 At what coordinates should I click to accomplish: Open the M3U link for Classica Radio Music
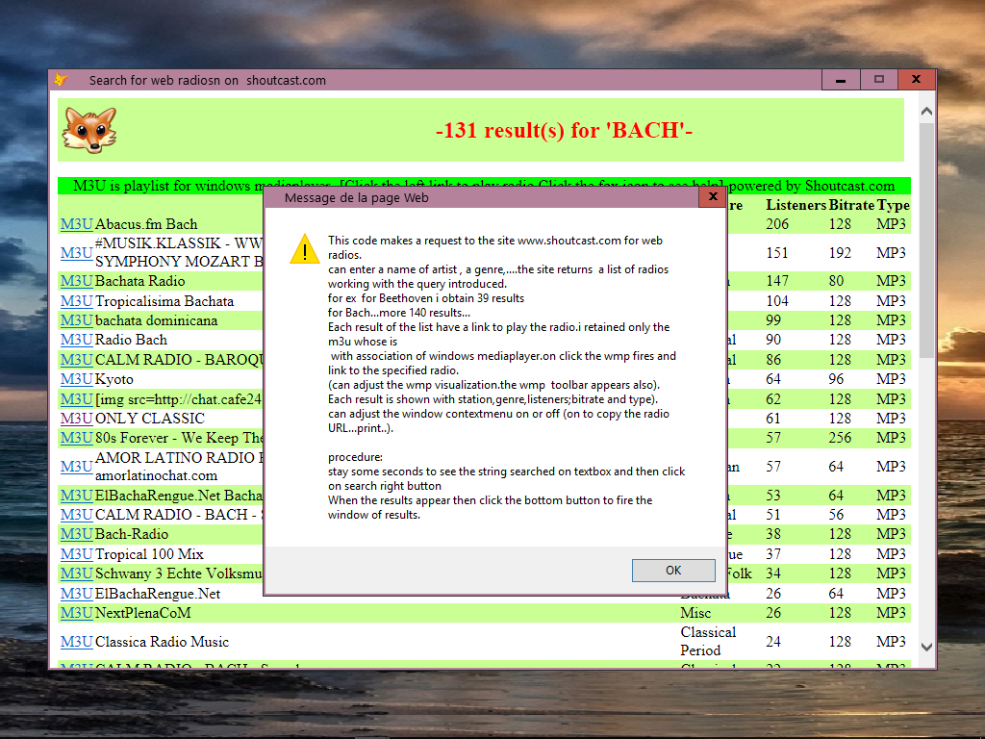click(77, 642)
